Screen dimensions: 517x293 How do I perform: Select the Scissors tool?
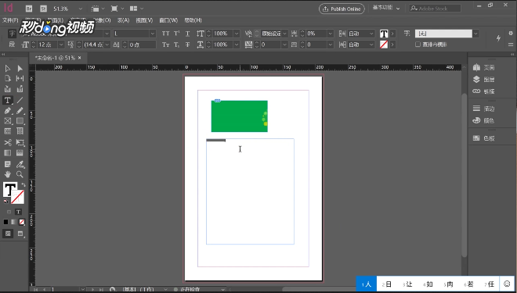pyautogui.click(x=8, y=142)
